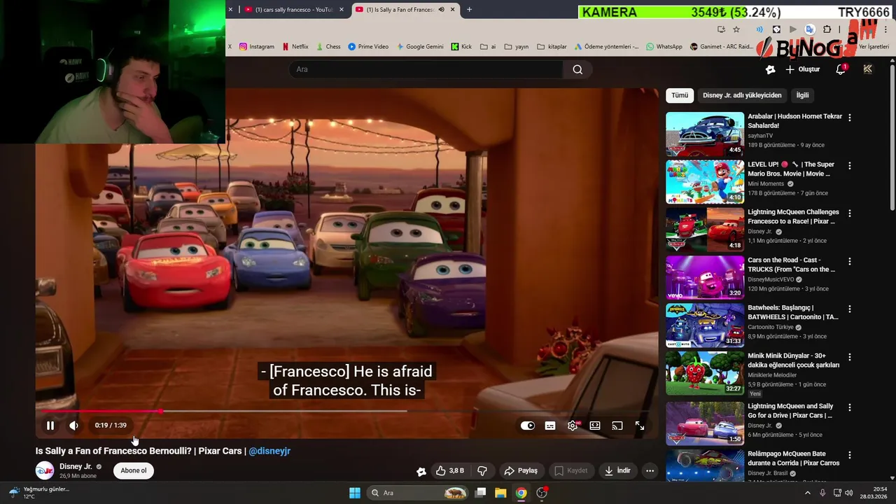Pause the playing video
This screenshot has height=504, width=896.
tap(50, 426)
